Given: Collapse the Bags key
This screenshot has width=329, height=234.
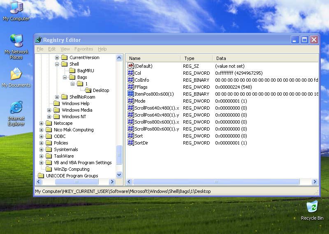Looking at the screenshot, I should (65, 77).
